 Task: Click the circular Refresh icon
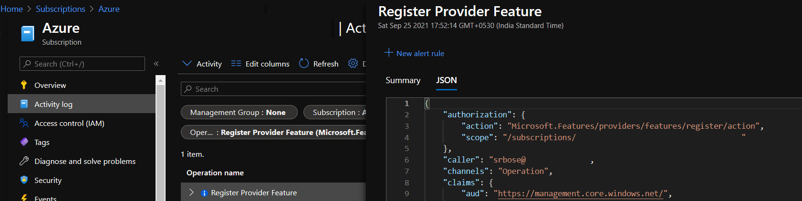(x=304, y=63)
